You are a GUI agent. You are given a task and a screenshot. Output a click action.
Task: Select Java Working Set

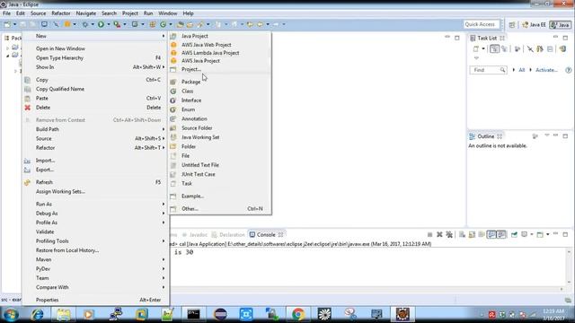click(219, 137)
